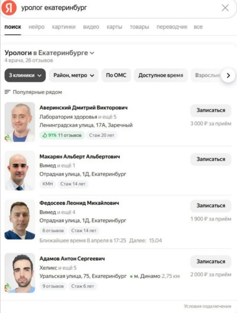Click the Yandex logo icon
Viewport: 237px width, 313px height.
[x=9, y=8]
